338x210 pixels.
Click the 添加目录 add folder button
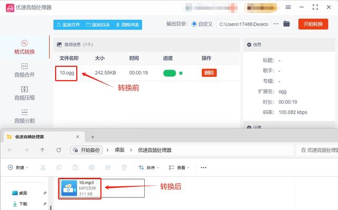pyautogui.click(x=98, y=25)
